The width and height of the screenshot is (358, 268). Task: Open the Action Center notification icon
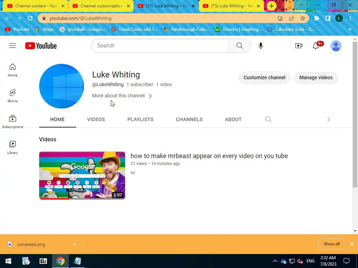[346, 261]
